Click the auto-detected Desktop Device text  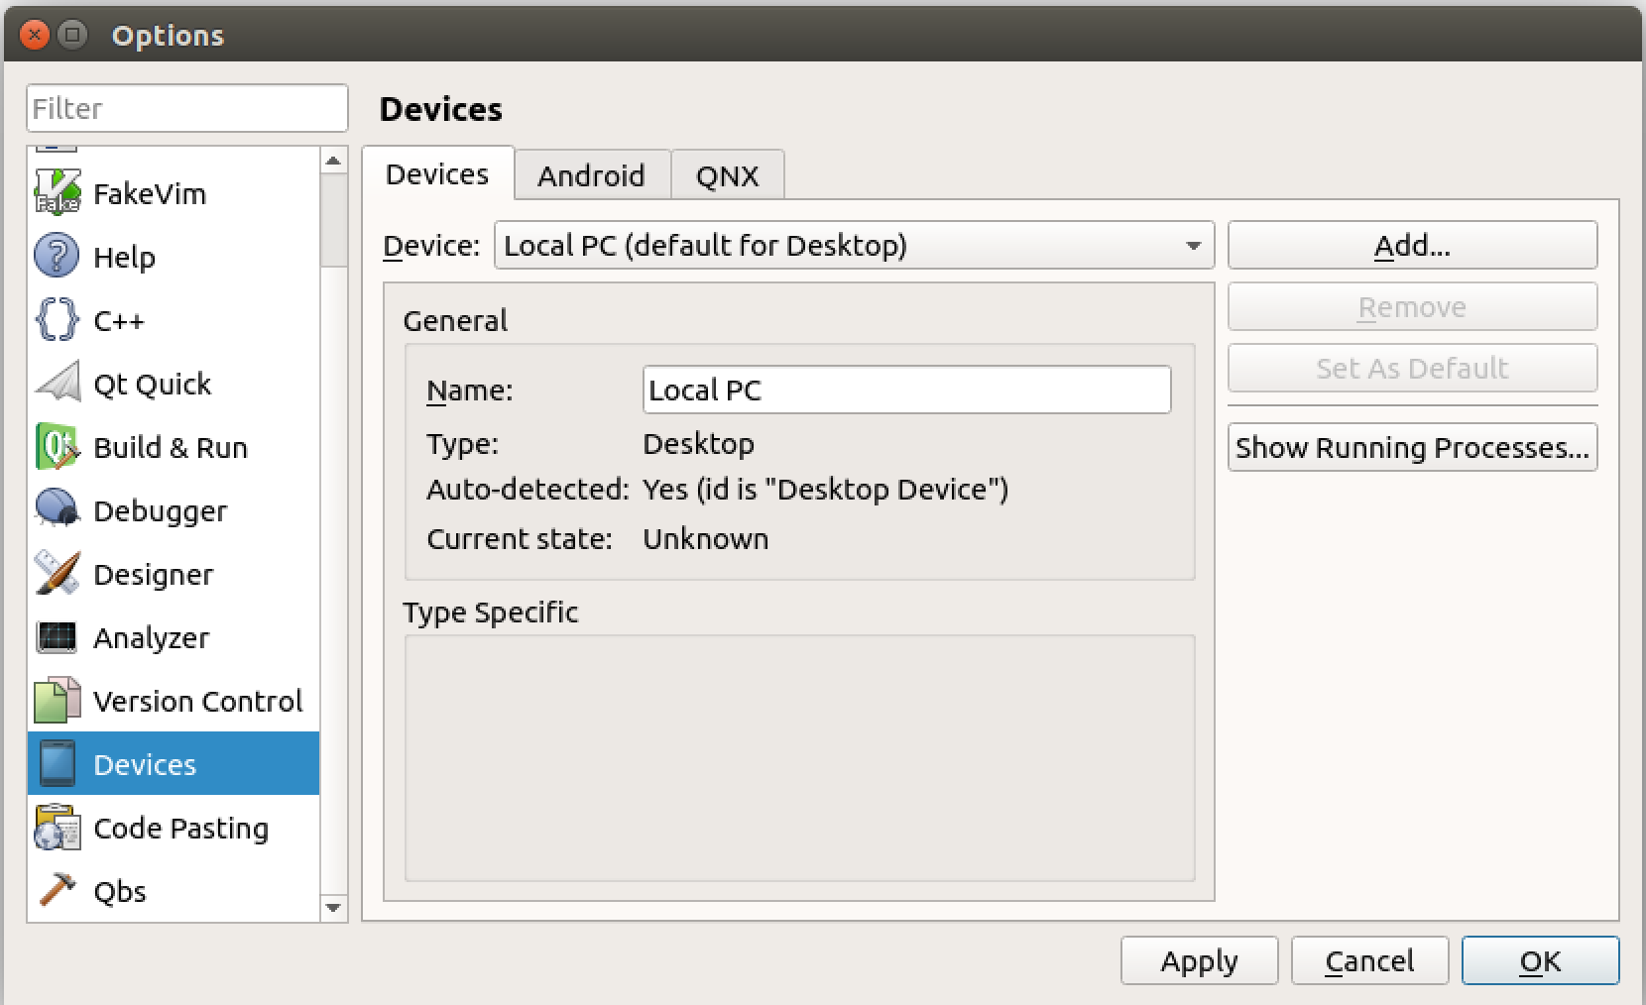coord(826,489)
